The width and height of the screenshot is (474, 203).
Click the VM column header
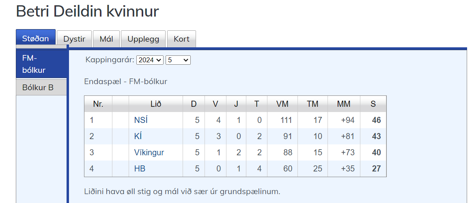point(282,104)
